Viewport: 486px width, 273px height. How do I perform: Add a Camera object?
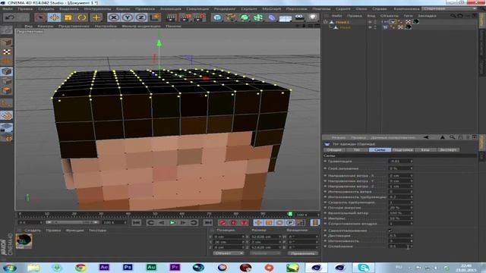299,17
